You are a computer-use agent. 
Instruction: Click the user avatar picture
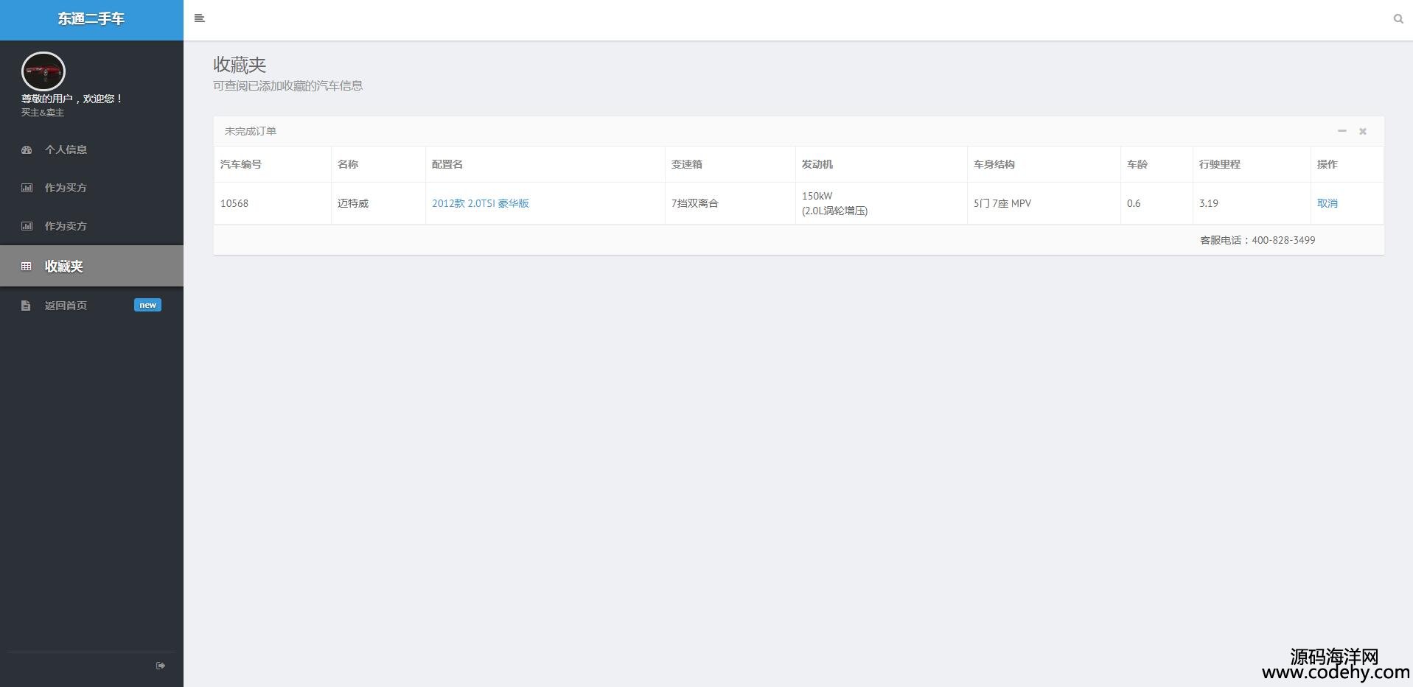pyautogui.click(x=43, y=71)
